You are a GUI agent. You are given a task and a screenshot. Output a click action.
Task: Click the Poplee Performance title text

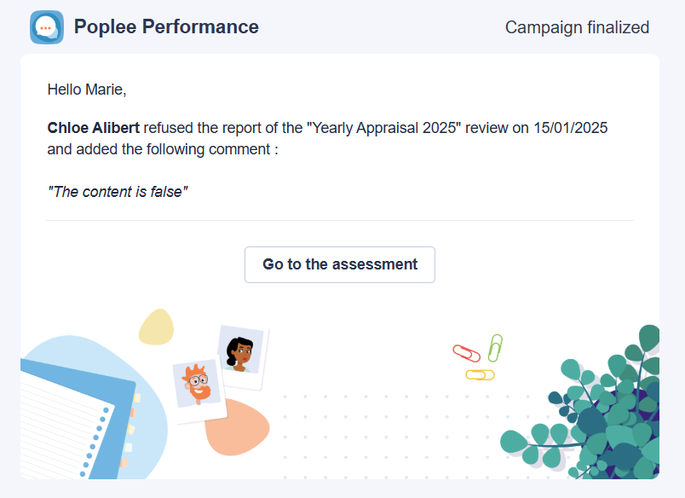[166, 27]
